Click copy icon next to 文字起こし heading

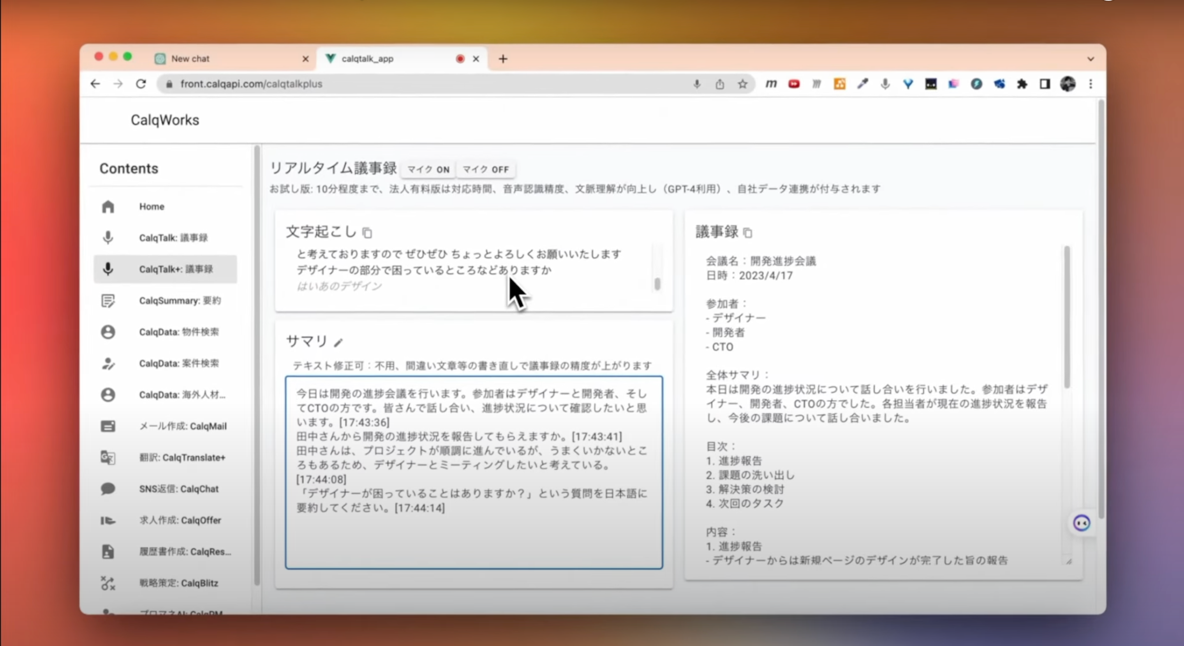[367, 233]
